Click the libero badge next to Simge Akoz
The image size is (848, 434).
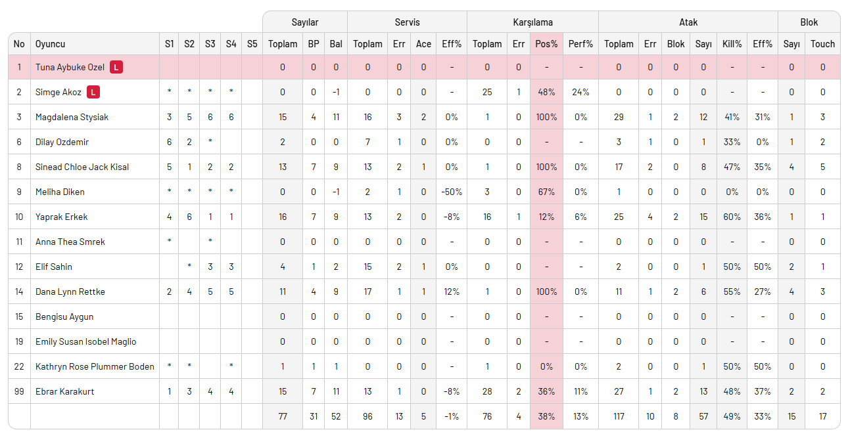pos(93,92)
